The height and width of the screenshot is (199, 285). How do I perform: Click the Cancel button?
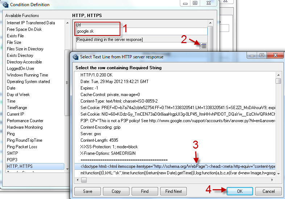pos(268,191)
